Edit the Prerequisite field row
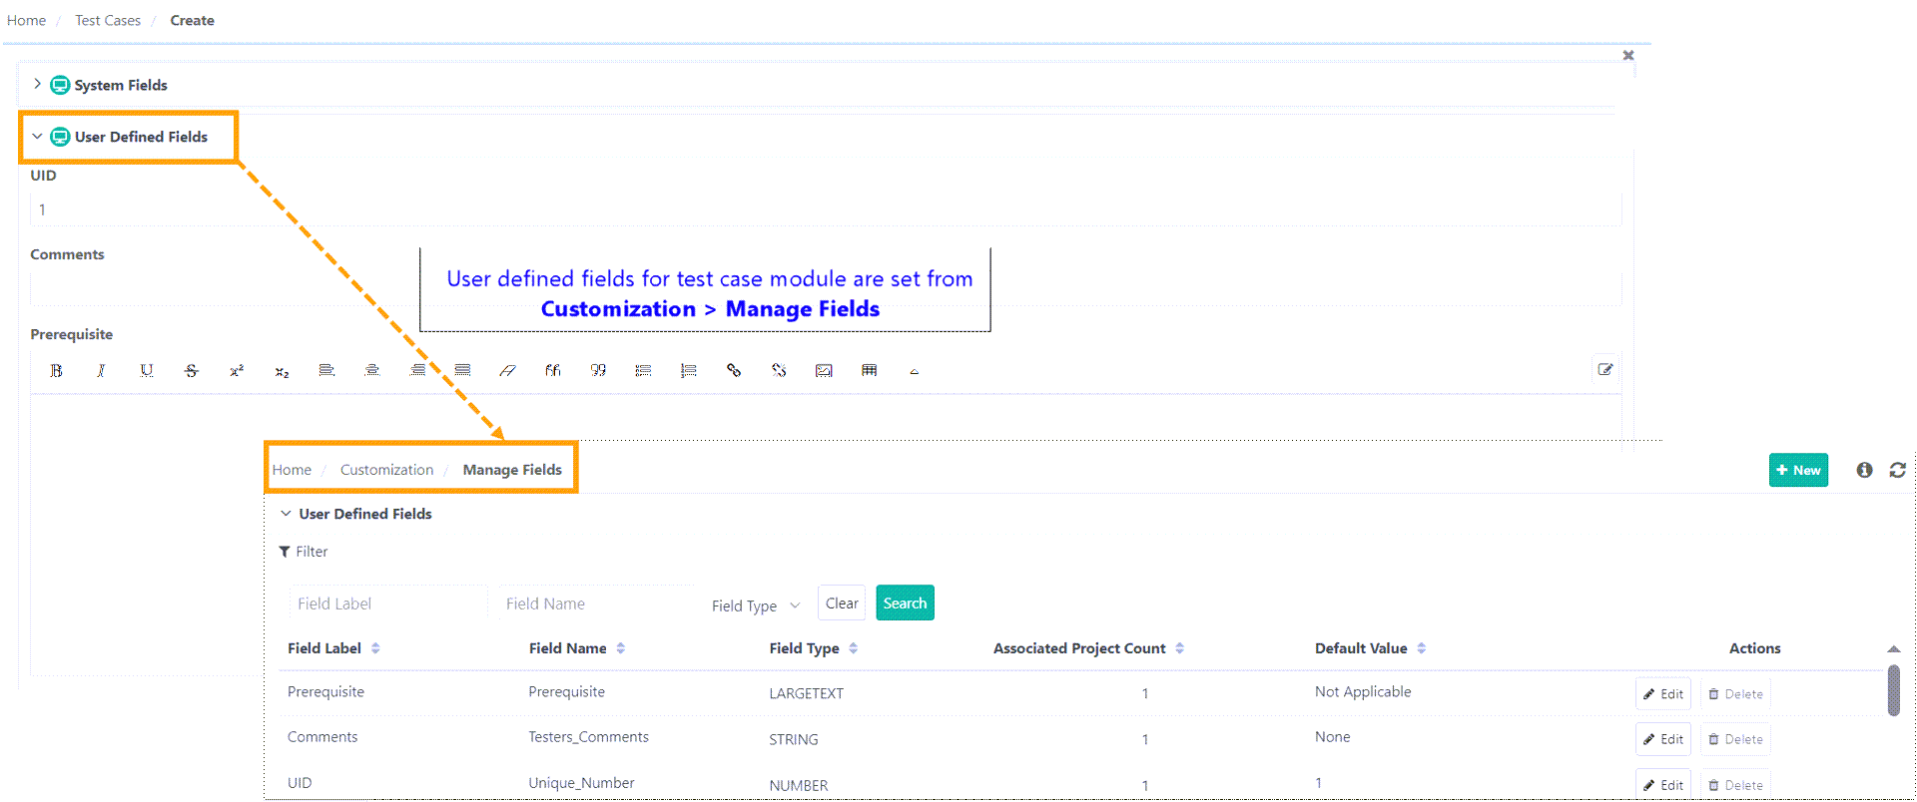Image resolution: width=1917 pixels, height=802 pixels. coord(1663,693)
